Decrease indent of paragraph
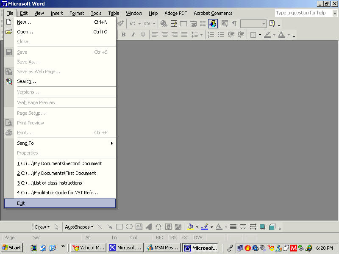 231,35
